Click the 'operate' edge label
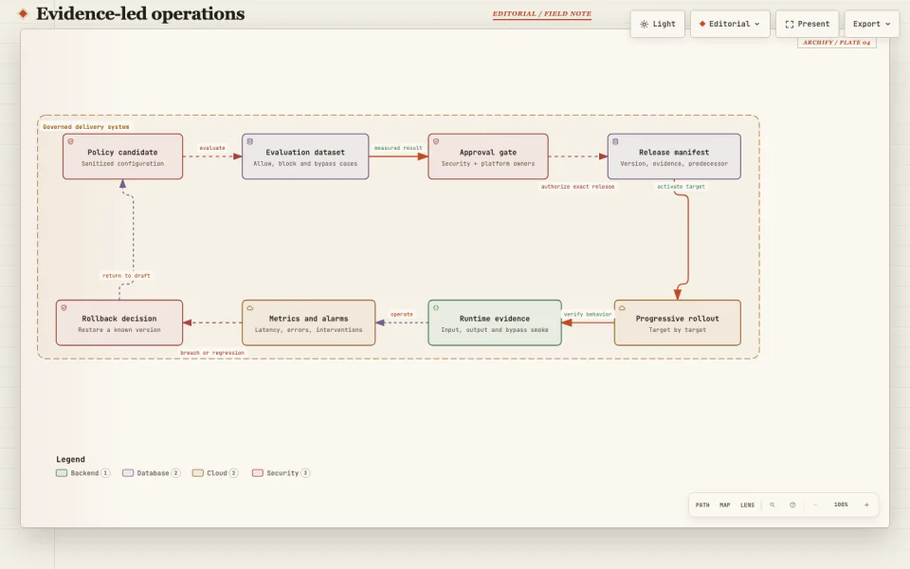Image resolution: width=910 pixels, height=569 pixels. tap(402, 314)
